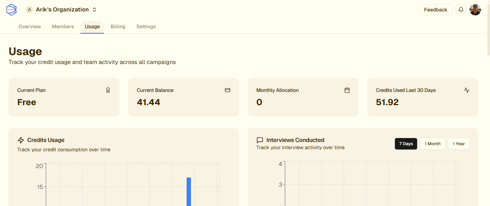This screenshot has height=206, width=490.
Task: Click the 20 axis label in Credits Usage
Action: [39, 166]
